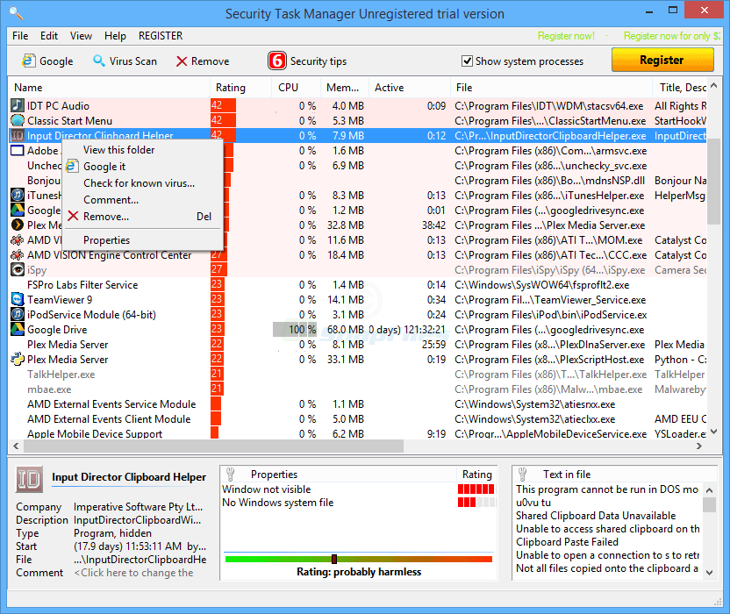Open the Edit menu
Viewport: 730px width, 614px height.
coord(49,36)
